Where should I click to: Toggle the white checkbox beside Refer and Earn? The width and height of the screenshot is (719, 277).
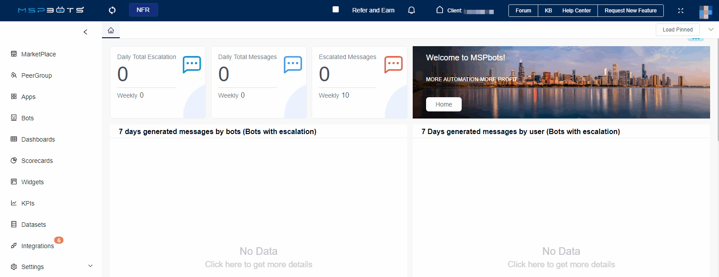click(x=336, y=9)
